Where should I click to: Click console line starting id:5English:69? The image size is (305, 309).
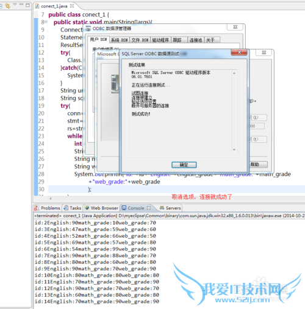(x=95, y=243)
